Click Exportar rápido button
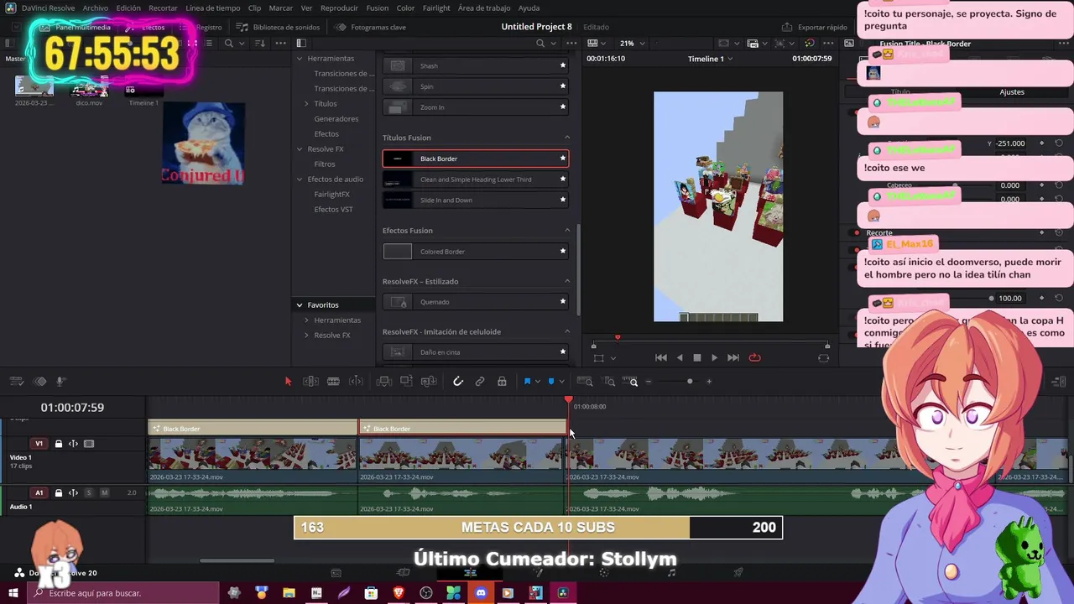Viewport: 1074px width, 604px height. (815, 27)
